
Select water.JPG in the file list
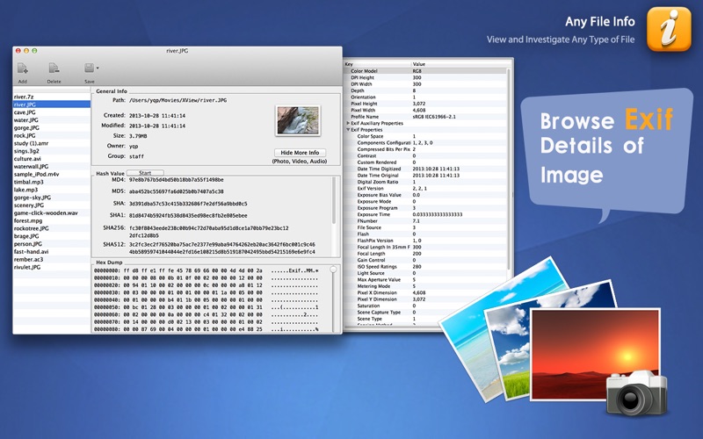click(52, 120)
